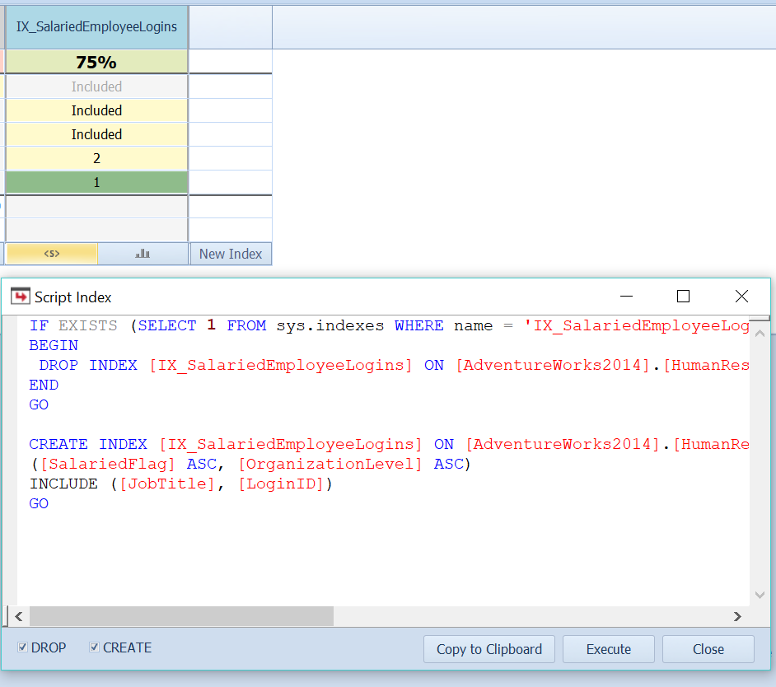This screenshot has width=776, height=687.
Task: Disable the CREATE checkbox
Action: tap(93, 647)
